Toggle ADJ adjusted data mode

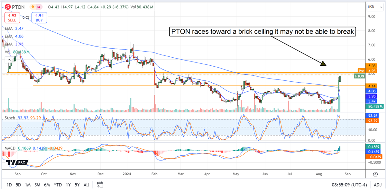tap(378, 185)
